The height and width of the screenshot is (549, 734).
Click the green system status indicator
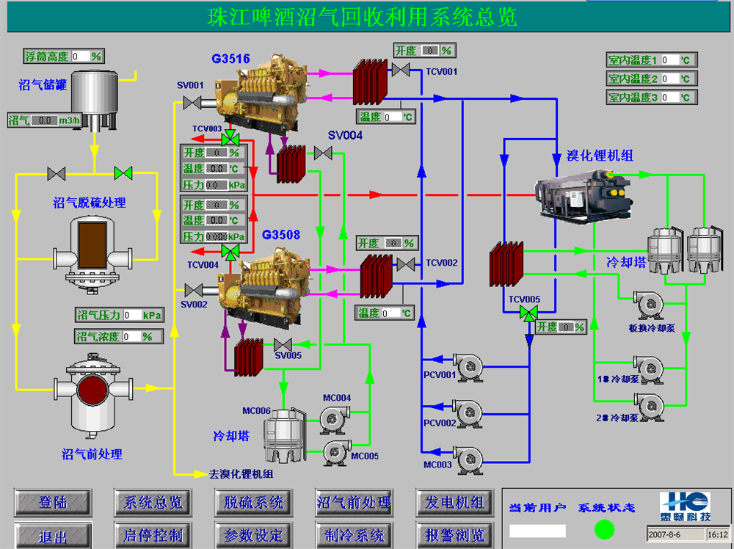(605, 529)
